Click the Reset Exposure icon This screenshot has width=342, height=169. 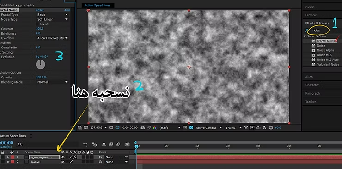point(271,127)
